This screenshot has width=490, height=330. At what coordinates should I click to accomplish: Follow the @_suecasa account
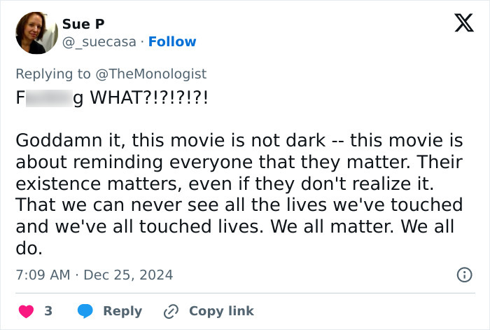tap(174, 41)
